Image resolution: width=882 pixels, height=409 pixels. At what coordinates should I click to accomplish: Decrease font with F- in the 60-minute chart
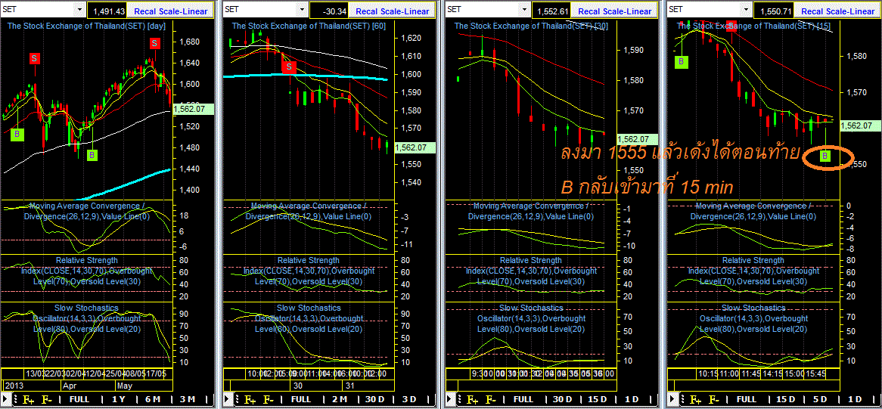pos(269,400)
